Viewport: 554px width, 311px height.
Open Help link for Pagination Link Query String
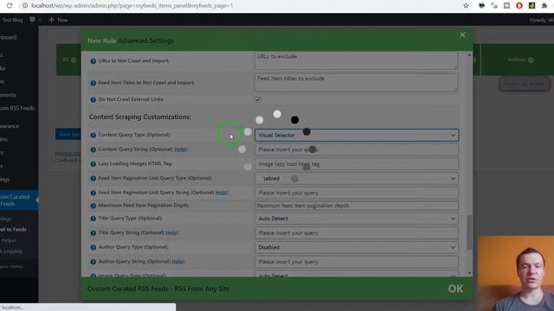[222, 193]
